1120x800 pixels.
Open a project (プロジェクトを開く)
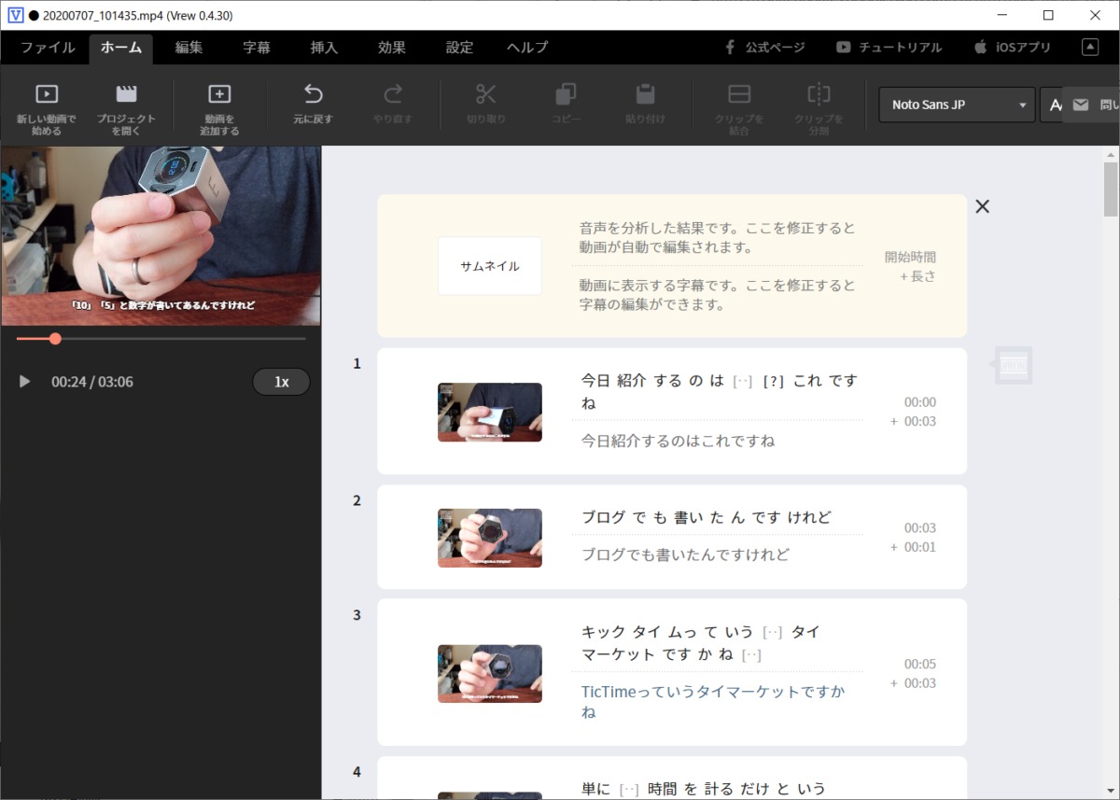(x=126, y=108)
